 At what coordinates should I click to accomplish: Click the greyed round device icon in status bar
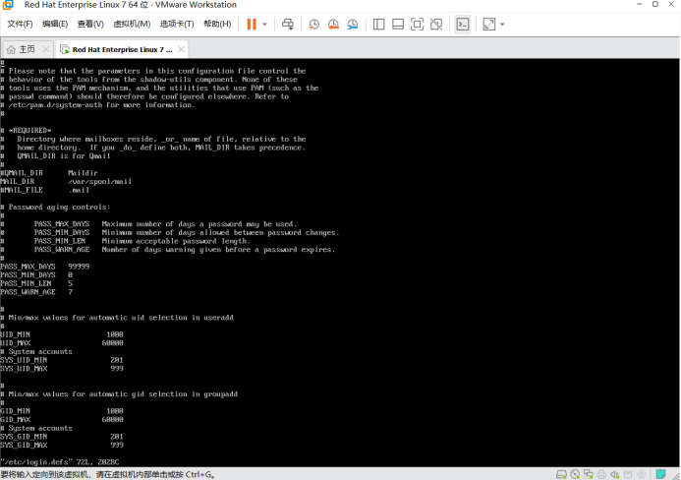pos(641,474)
